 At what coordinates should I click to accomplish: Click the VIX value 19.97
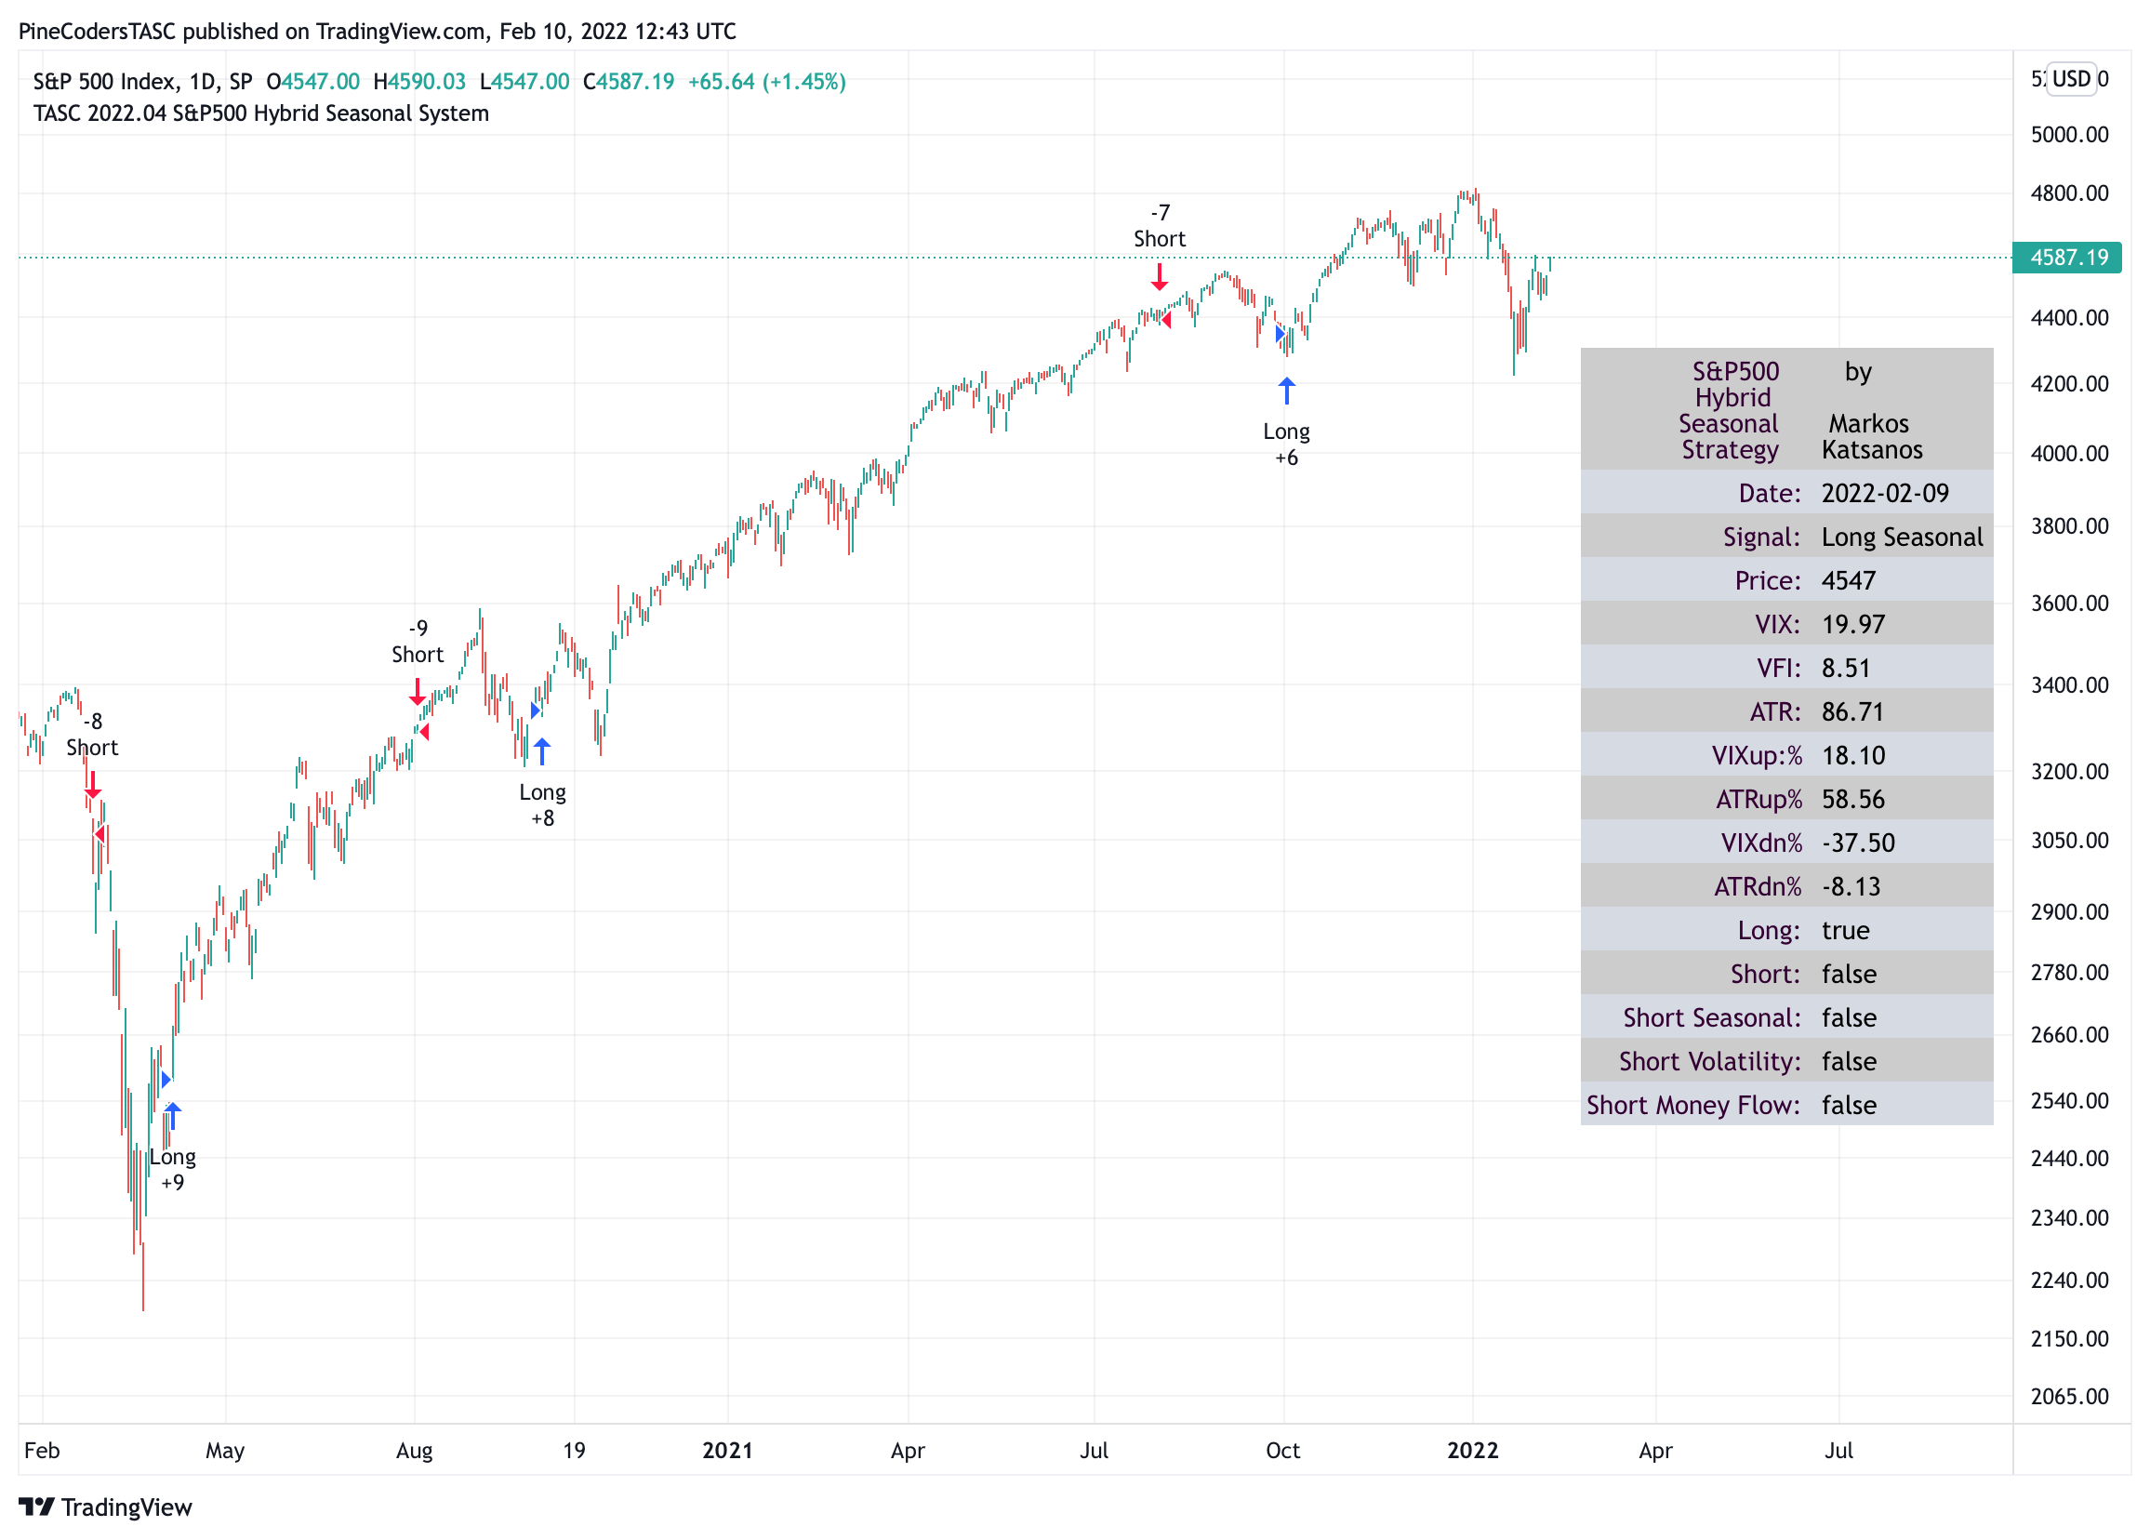1853,625
